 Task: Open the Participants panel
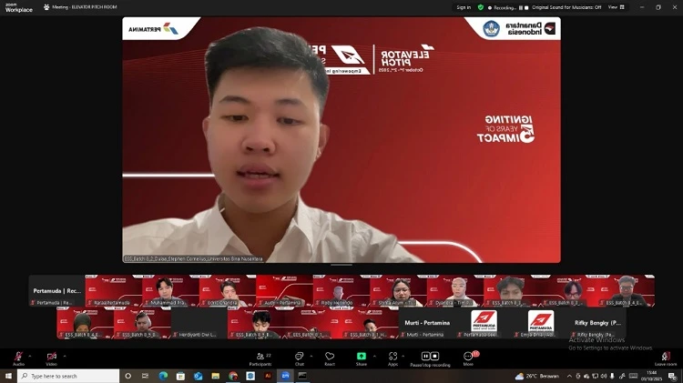click(x=260, y=356)
